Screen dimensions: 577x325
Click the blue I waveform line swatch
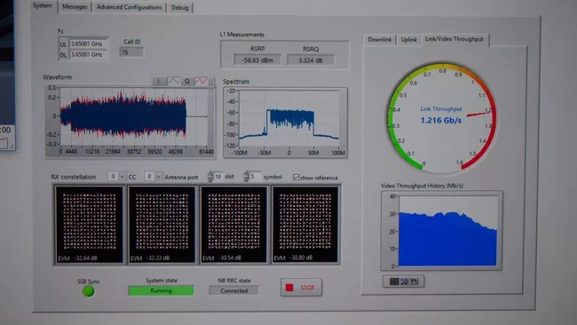click(x=173, y=81)
